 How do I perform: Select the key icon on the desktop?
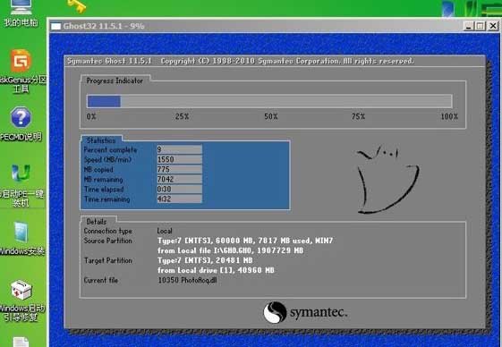tap(77, 6)
